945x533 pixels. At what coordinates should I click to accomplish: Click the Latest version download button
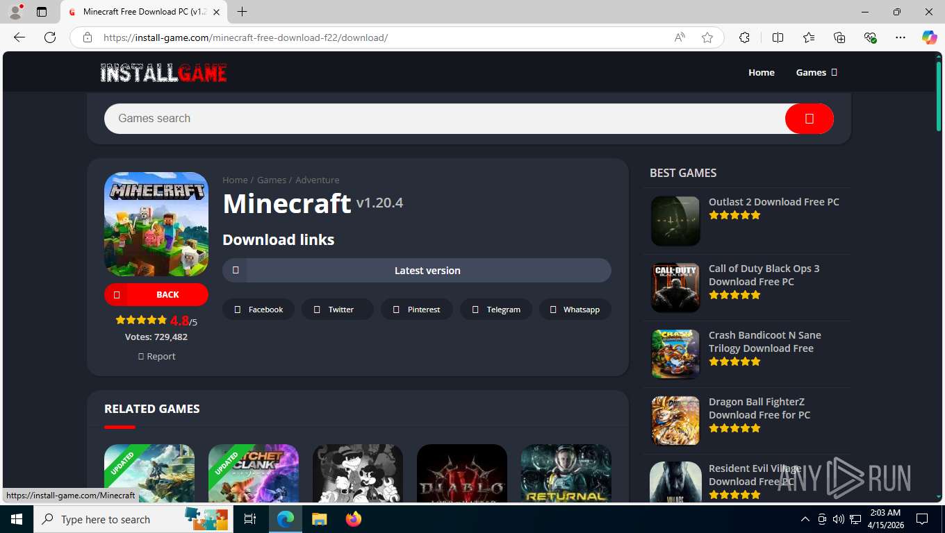click(x=417, y=271)
